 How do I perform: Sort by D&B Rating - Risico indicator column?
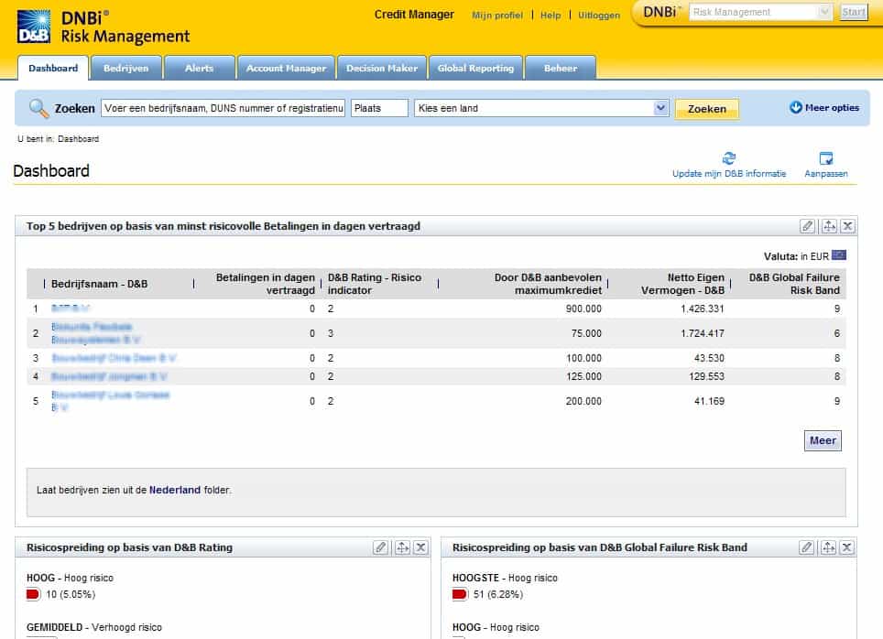tap(375, 284)
